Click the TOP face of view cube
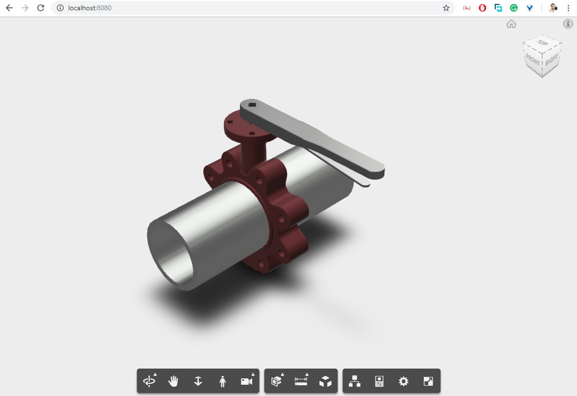The width and height of the screenshot is (577, 396). [x=542, y=43]
